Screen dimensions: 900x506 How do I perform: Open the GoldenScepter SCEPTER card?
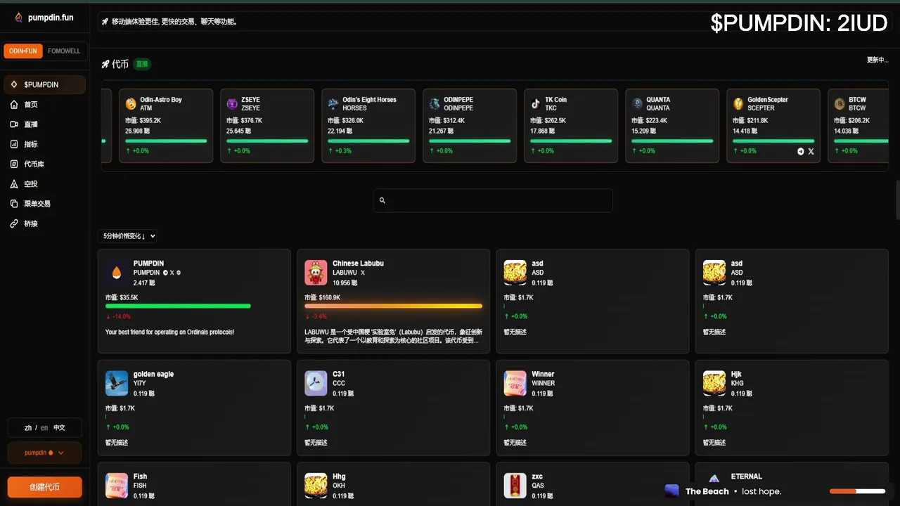point(773,125)
